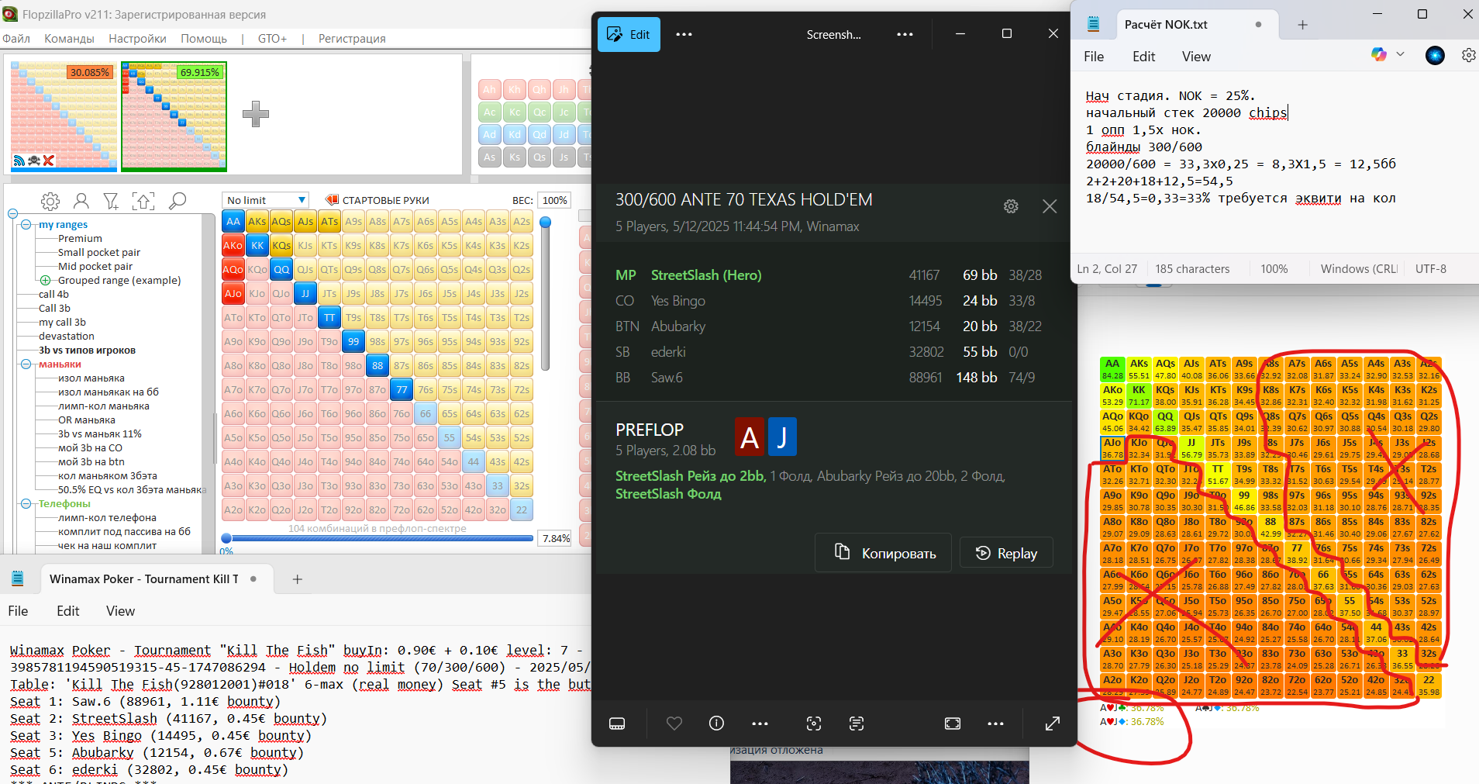Click the 7.84% range percentage field

(x=556, y=538)
